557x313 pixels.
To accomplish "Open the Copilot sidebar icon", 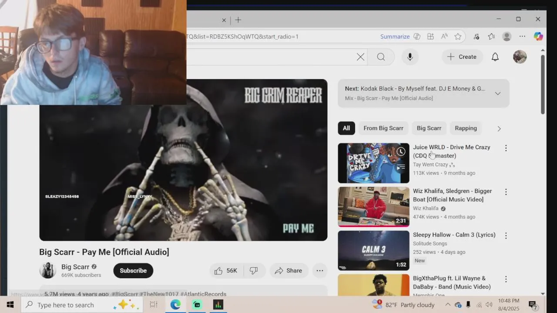I will 538,37.
